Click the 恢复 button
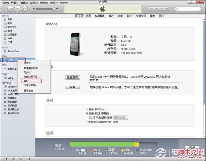The height and width of the screenshot is (161, 206). point(72,87)
